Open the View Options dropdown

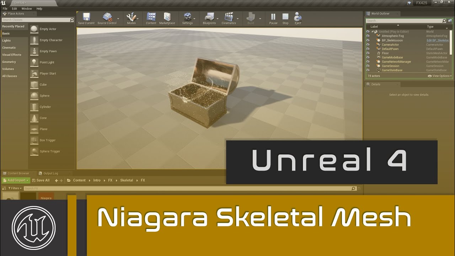(440, 76)
